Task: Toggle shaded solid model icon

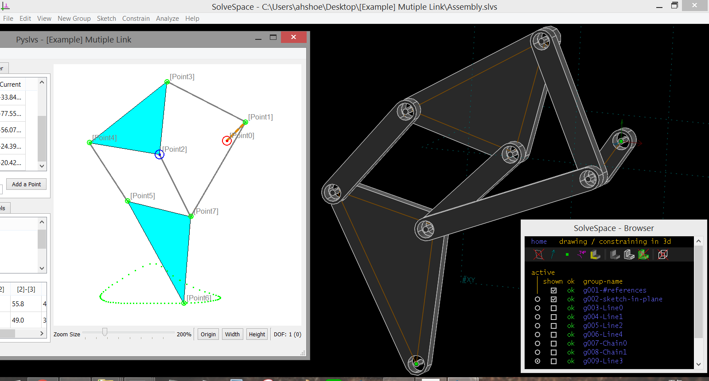Action: point(615,254)
